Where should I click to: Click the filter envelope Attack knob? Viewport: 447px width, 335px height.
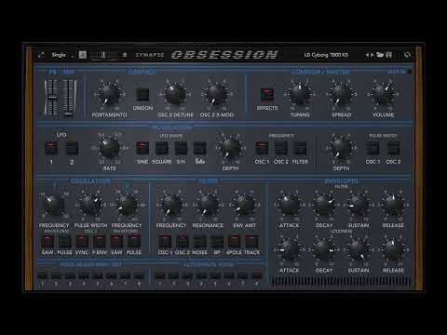point(290,205)
